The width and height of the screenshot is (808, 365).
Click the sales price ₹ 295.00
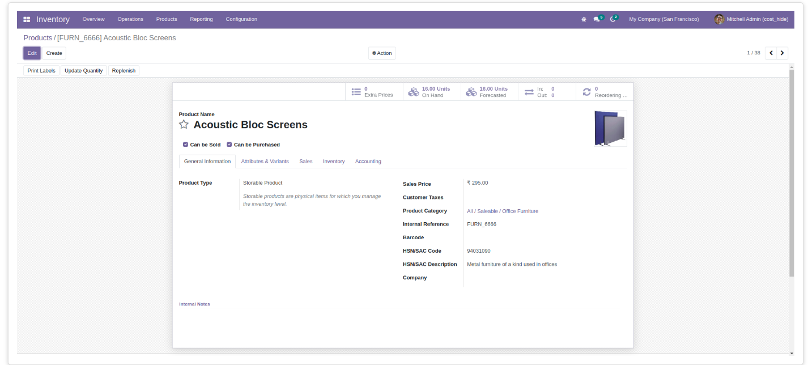click(478, 183)
